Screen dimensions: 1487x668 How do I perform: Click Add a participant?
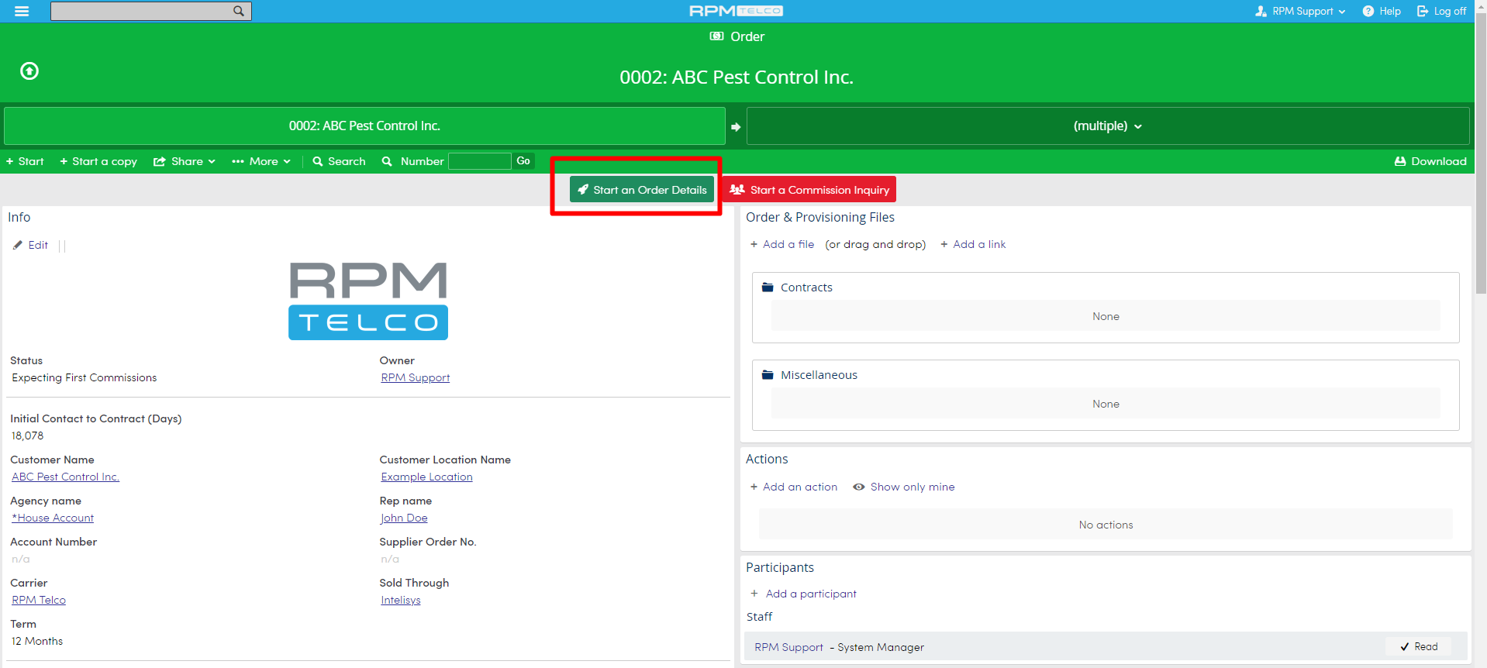click(804, 594)
